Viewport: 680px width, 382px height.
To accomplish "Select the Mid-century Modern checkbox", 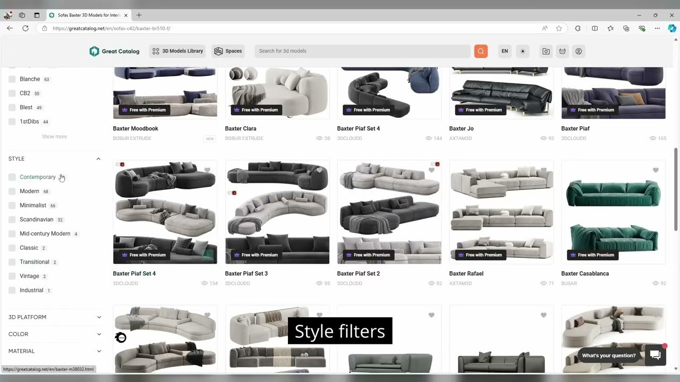I will click(12, 233).
